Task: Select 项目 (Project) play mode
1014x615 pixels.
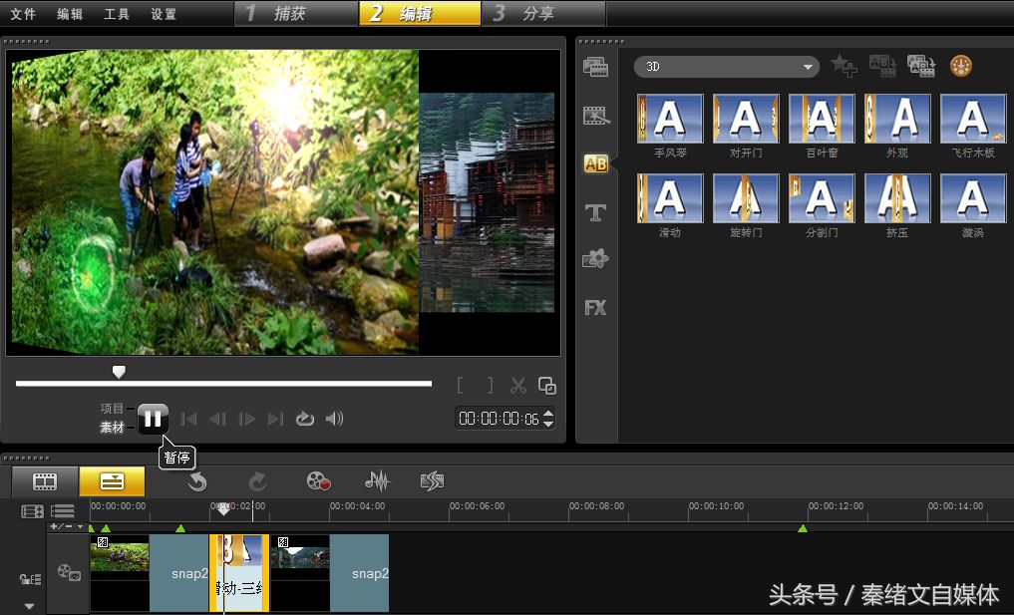Action: coord(112,409)
